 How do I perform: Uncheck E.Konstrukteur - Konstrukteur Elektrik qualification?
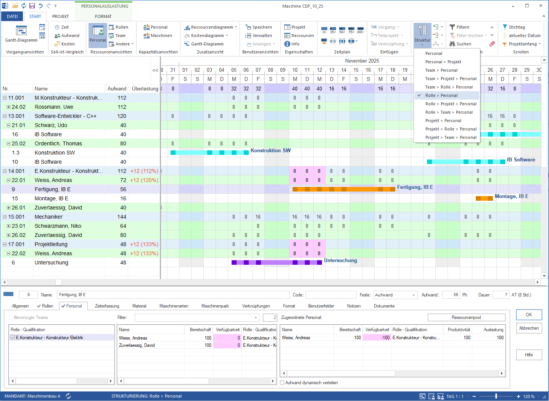click(13, 337)
